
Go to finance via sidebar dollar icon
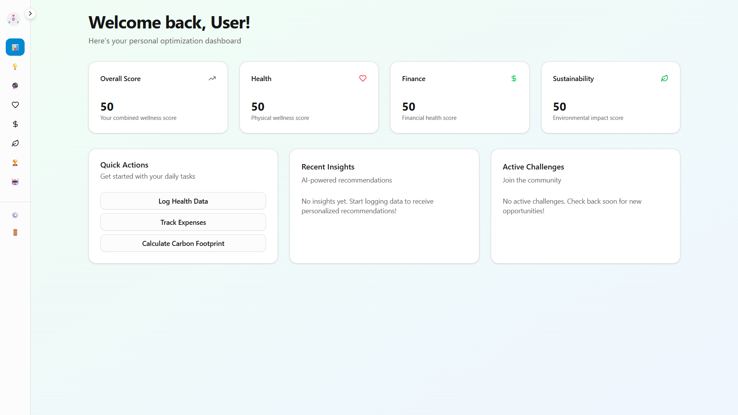pyautogui.click(x=15, y=124)
